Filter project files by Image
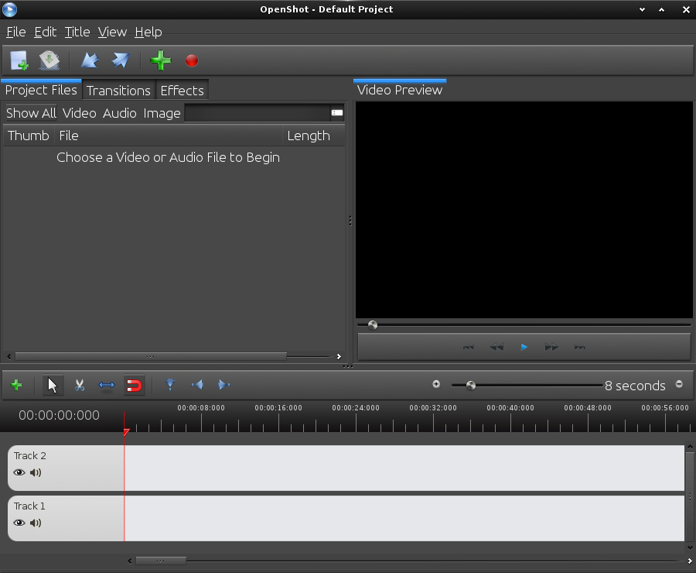 click(x=162, y=113)
